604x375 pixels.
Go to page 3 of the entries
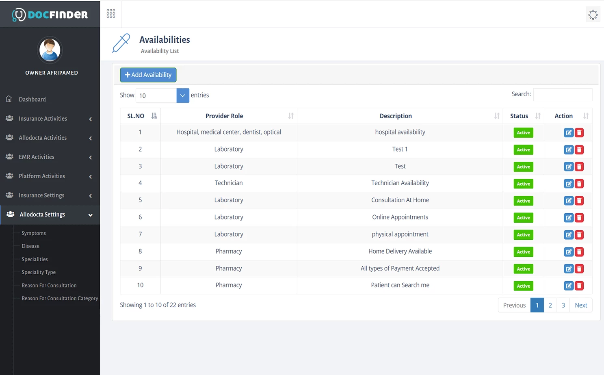tap(563, 305)
